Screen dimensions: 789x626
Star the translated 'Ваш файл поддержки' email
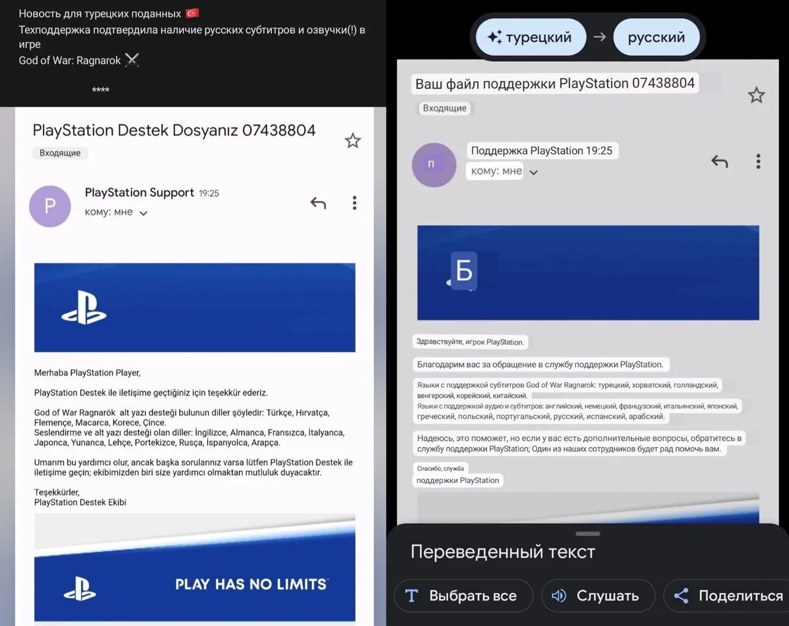[756, 95]
